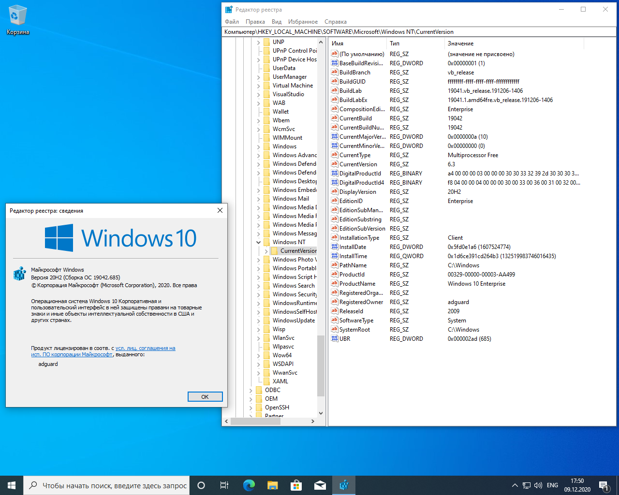The height and width of the screenshot is (495, 619).
Task: Open the Вид menu
Action: coord(277,22)
